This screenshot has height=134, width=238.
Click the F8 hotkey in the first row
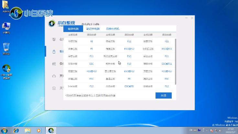click(92, 42)
